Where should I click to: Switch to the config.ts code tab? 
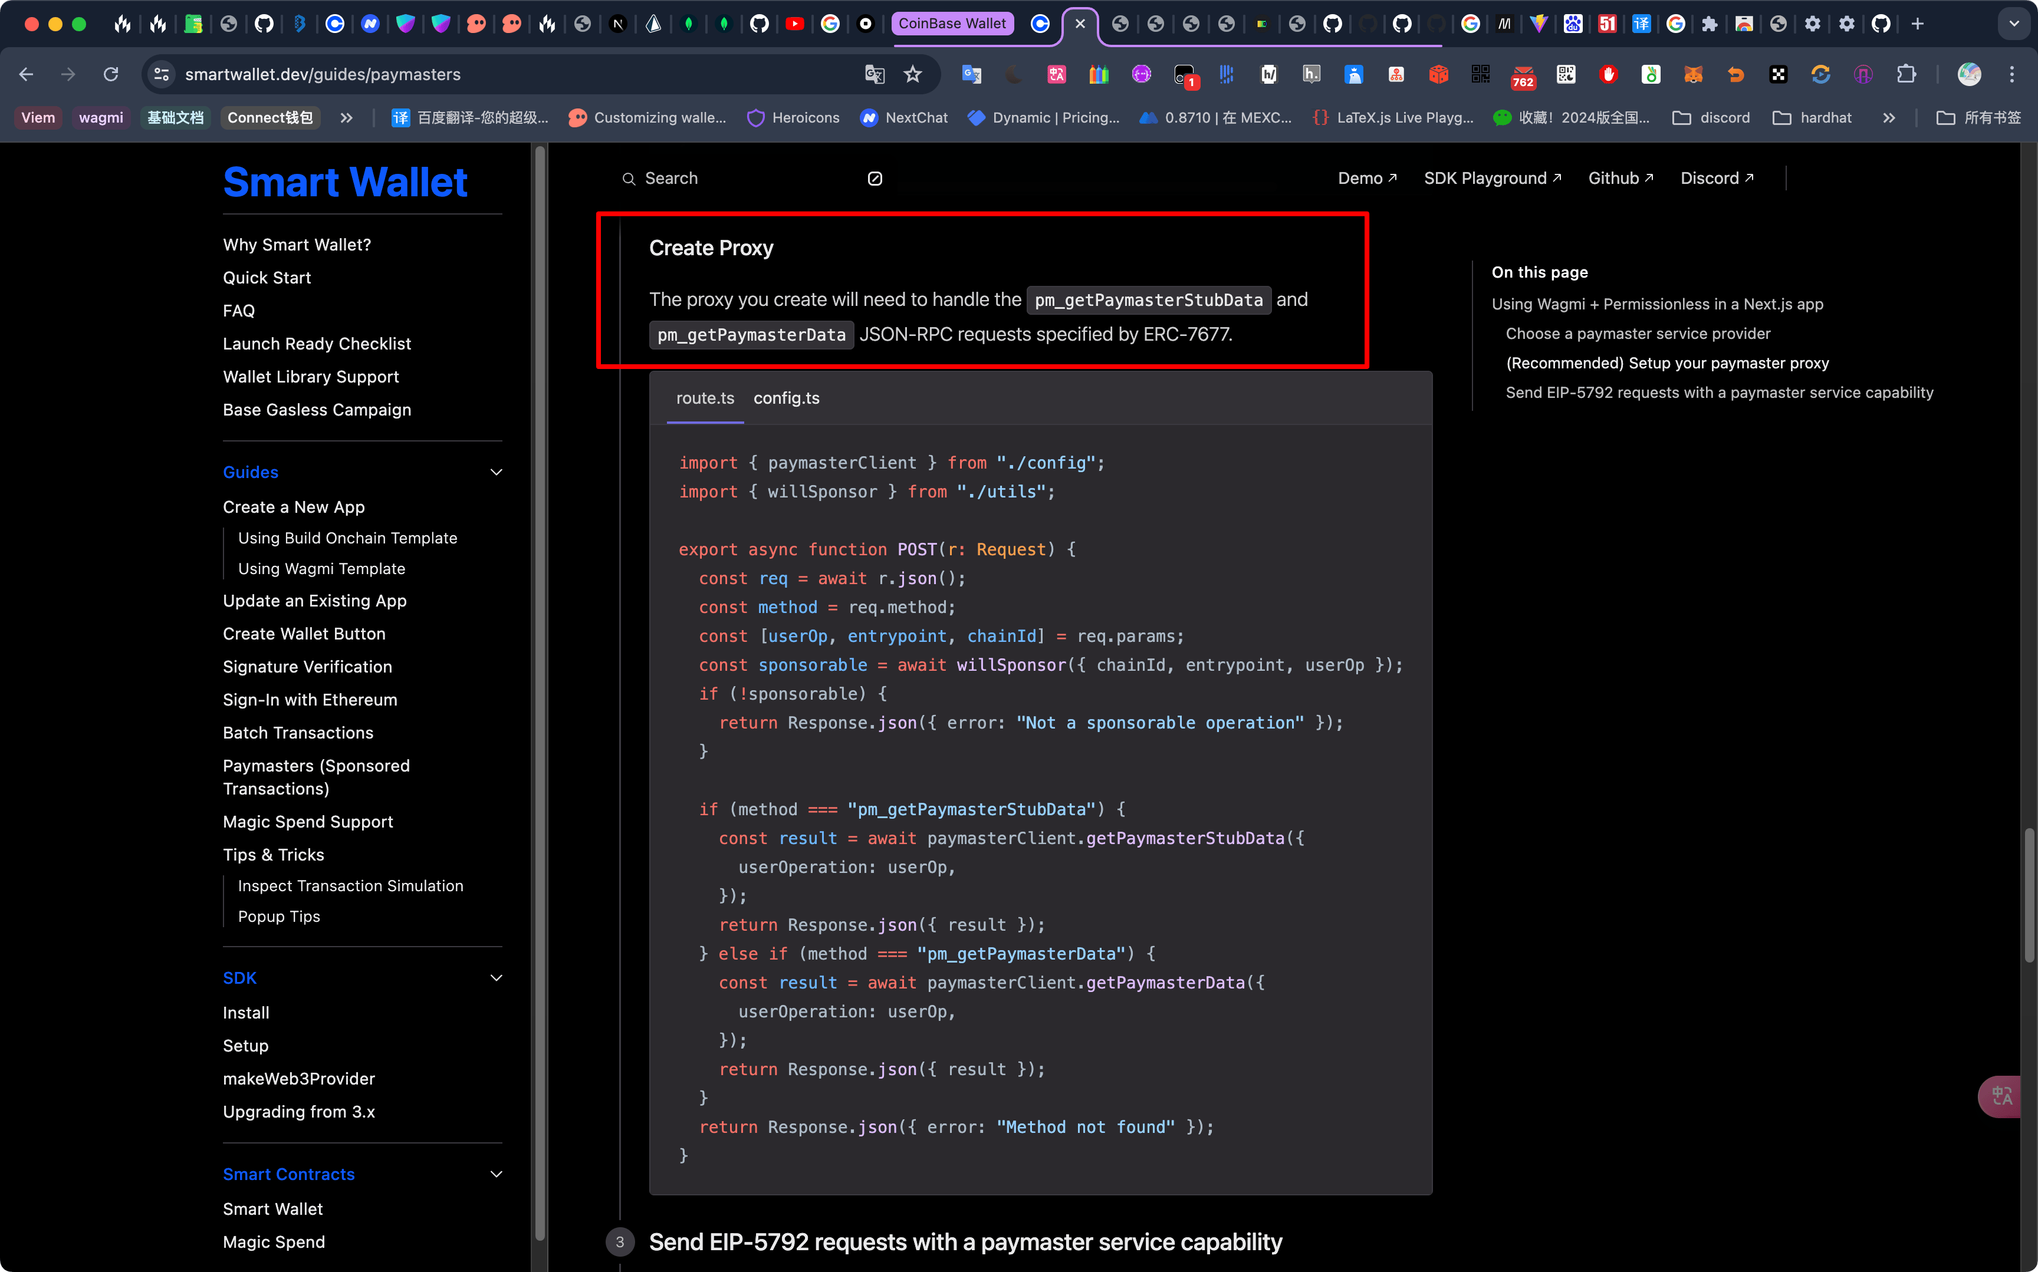pyautogui.click(x=787, y=399)
